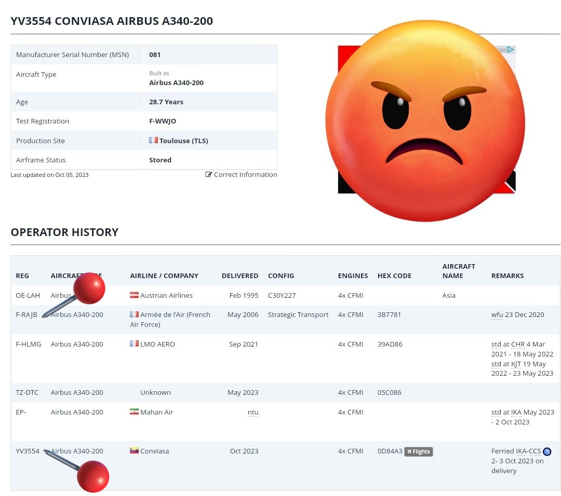
Task: Click the Correct Information edit icon
Action: tap(209, 174)
